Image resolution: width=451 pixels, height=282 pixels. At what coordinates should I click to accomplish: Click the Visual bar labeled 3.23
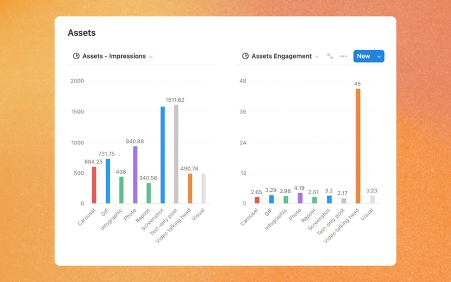tap(372, 200)
